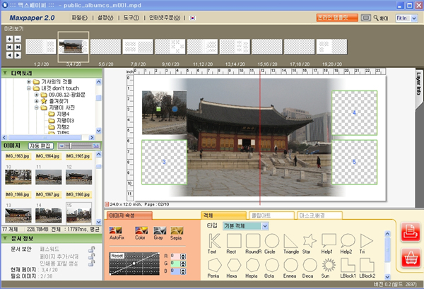The image size is (424, 289).
Task: Open the Fit In zoom dropdown
Action: (x=414, y=18)
